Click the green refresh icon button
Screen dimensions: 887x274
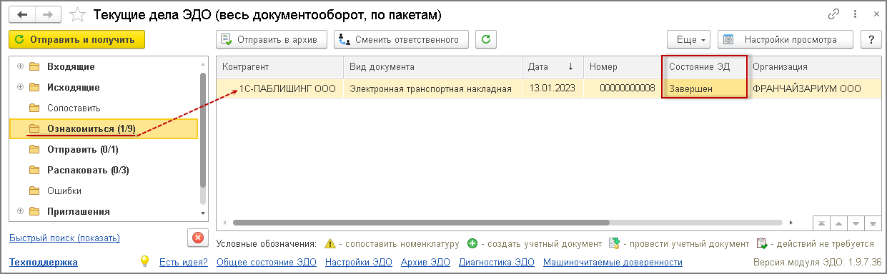click(486, 39)
